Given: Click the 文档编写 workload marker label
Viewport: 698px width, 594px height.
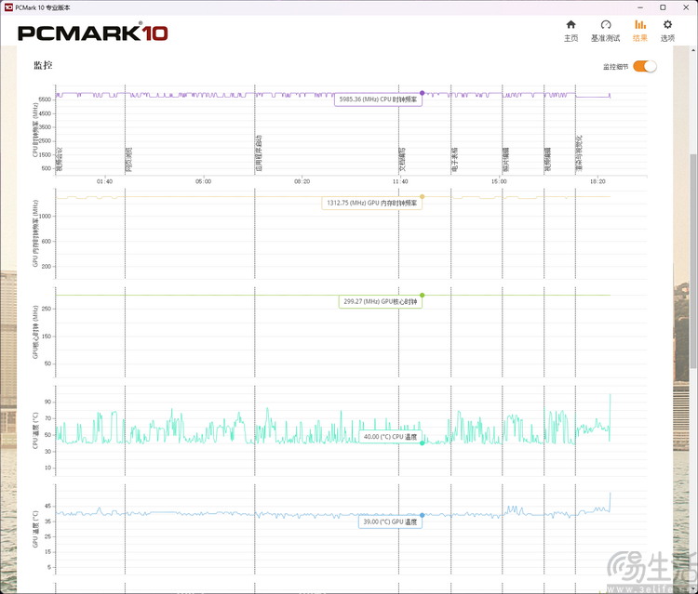Looking at the screenshot, I should 402,159.
